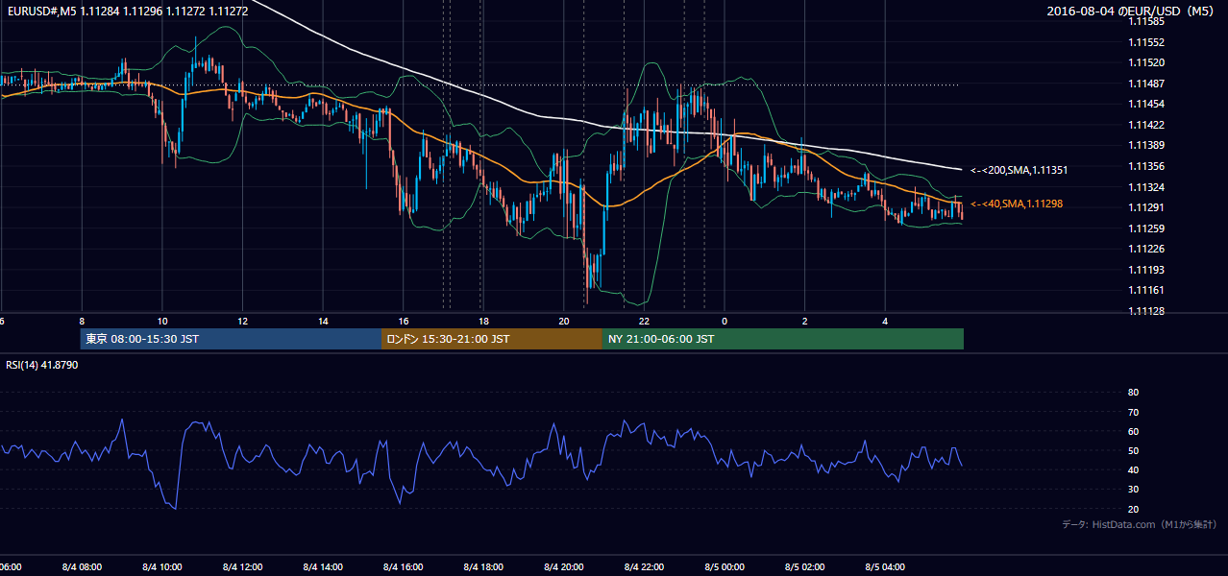The image size is (1228, 576).
Task: Click hour tick 12 under price chart
Action: (x=242, y=321)
